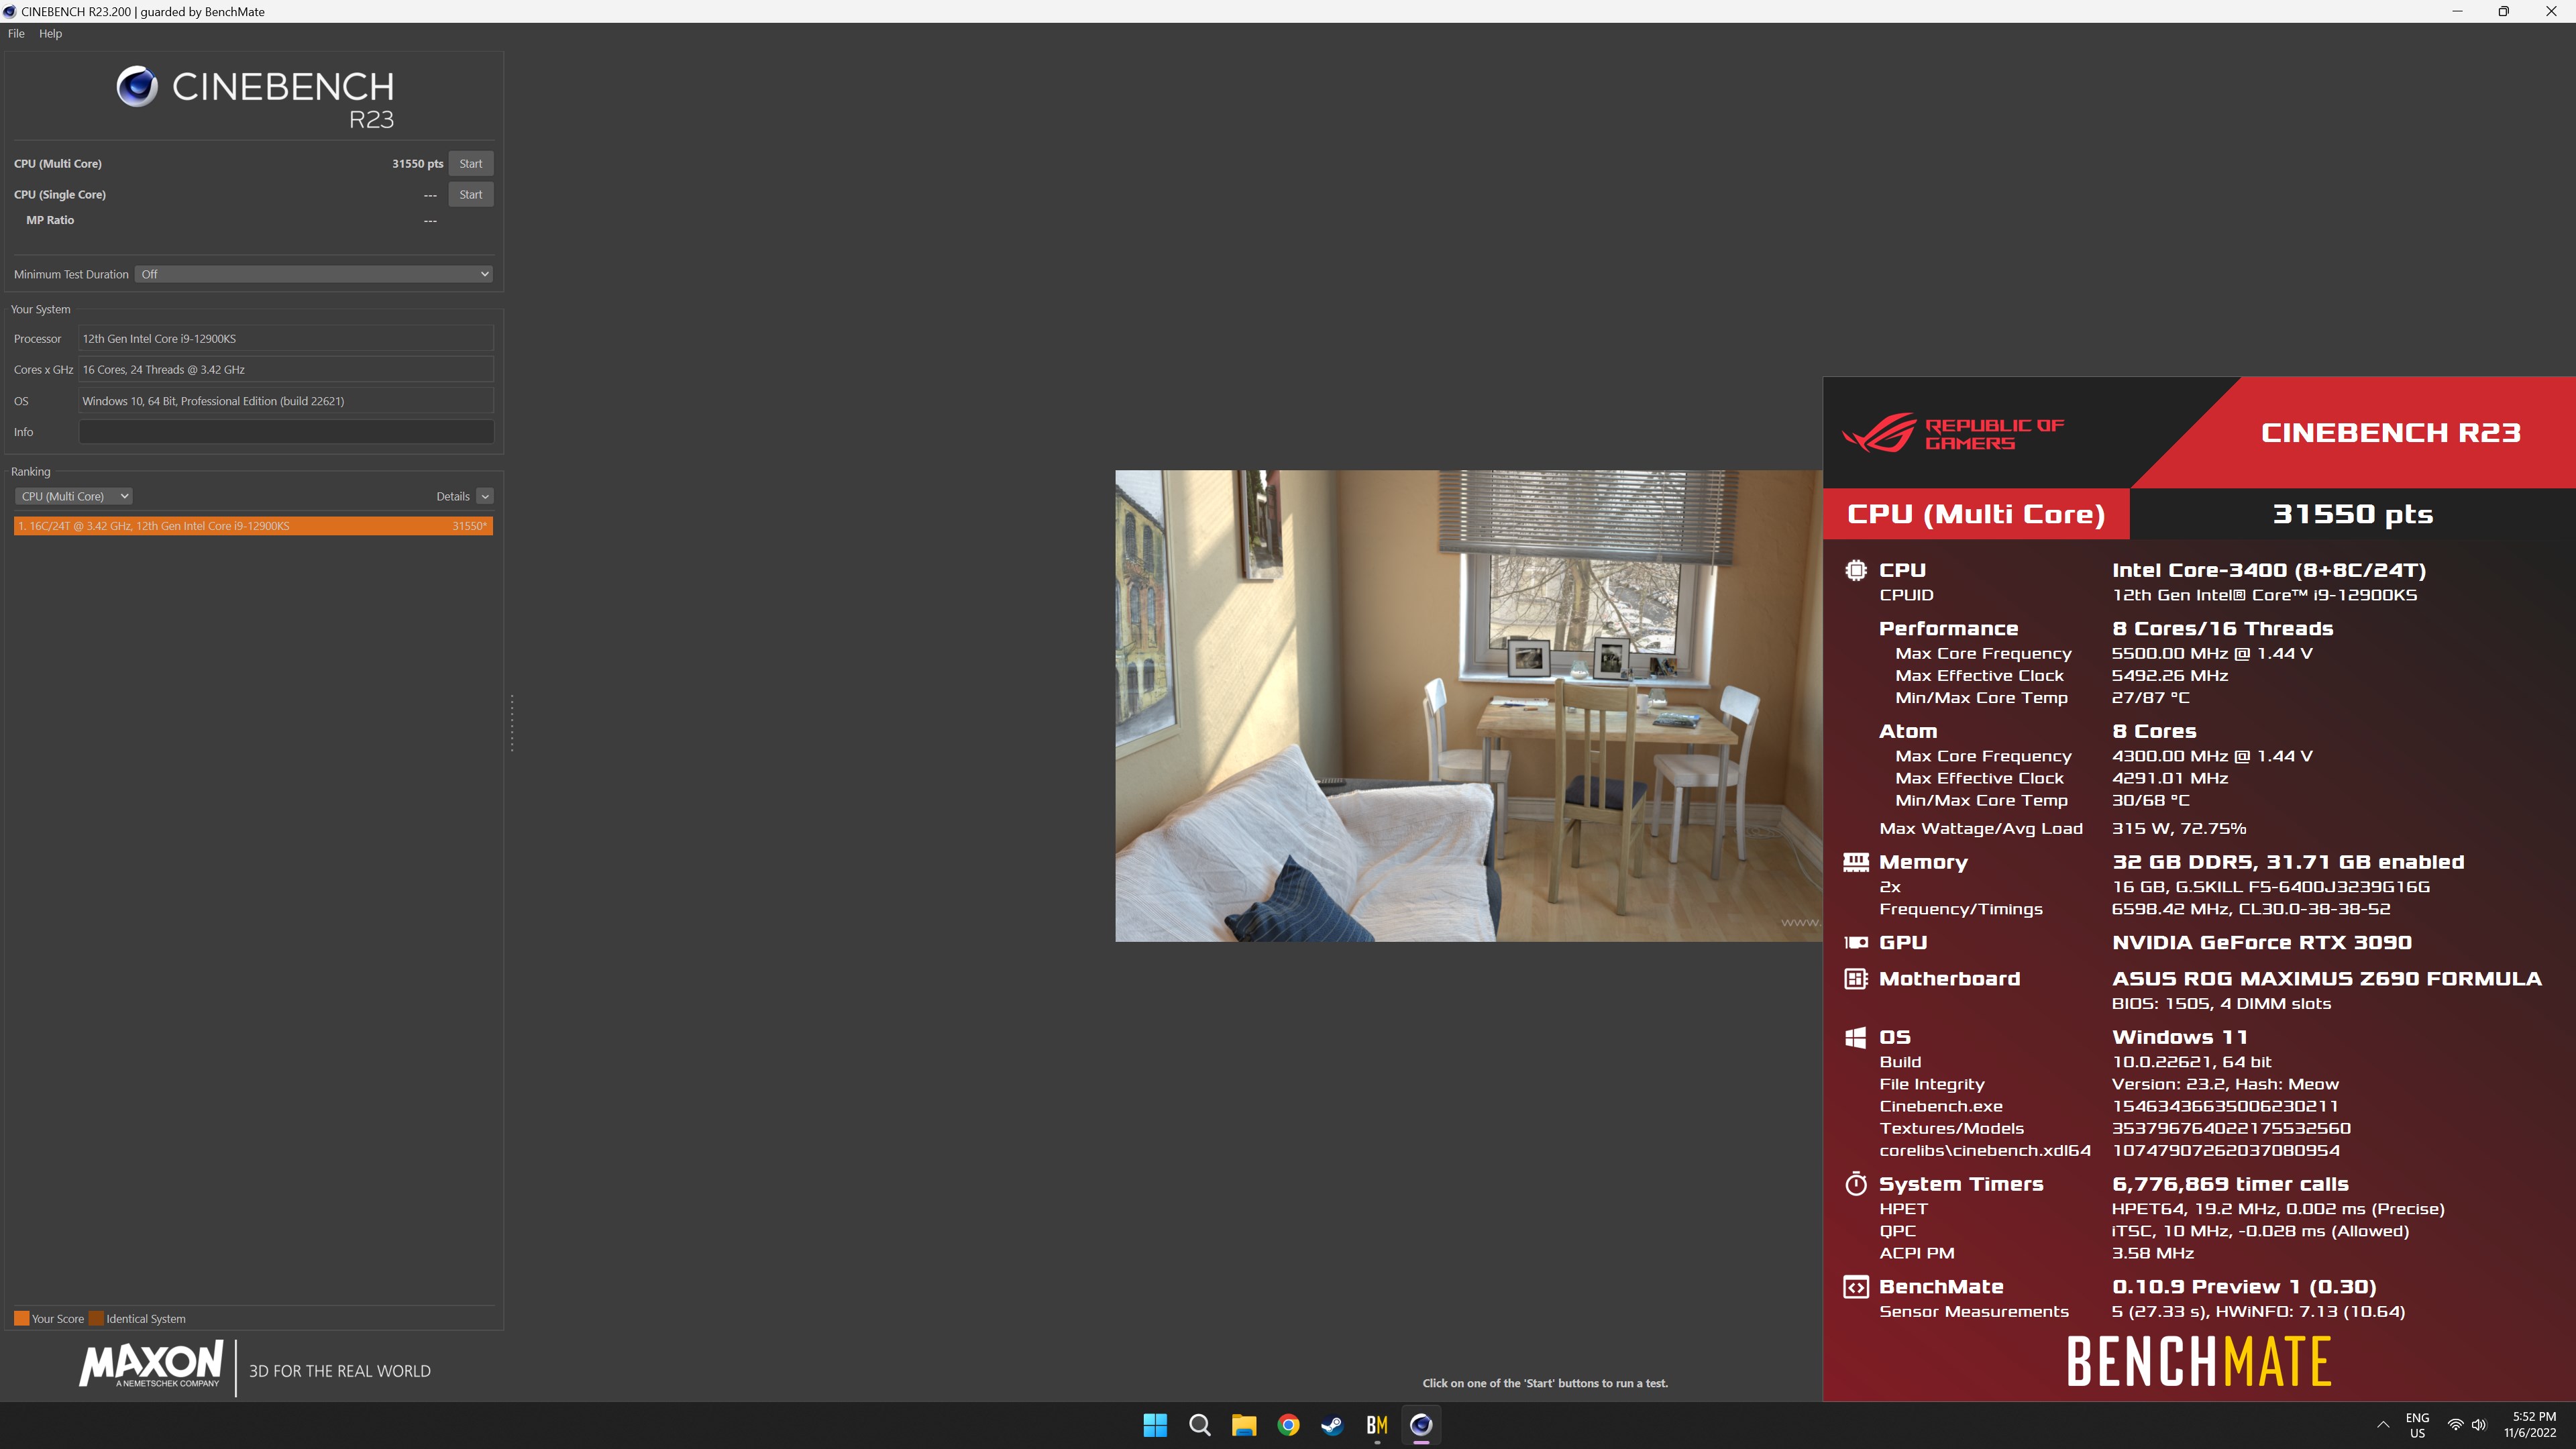Select the OS information field

pyautogui.click(x=286, y=400)
